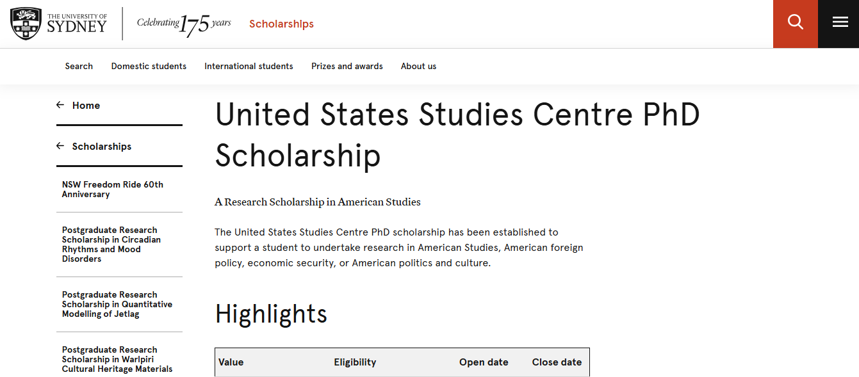Select International students in navigation bar
859x377 pixels.
(249, 66)
